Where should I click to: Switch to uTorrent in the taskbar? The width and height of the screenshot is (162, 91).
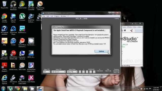(11, 89)
